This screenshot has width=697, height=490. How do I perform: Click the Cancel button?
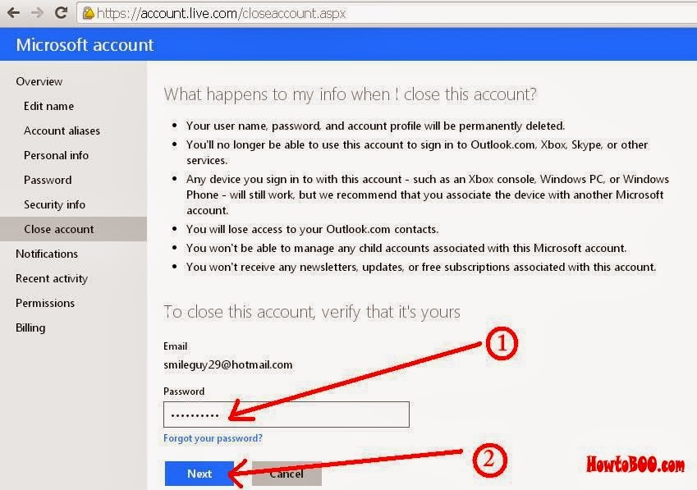(287, 474)
